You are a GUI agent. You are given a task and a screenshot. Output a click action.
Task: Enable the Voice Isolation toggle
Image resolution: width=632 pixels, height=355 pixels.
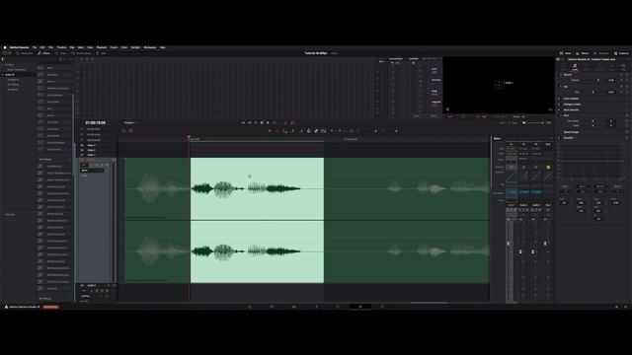click(560, 99)
